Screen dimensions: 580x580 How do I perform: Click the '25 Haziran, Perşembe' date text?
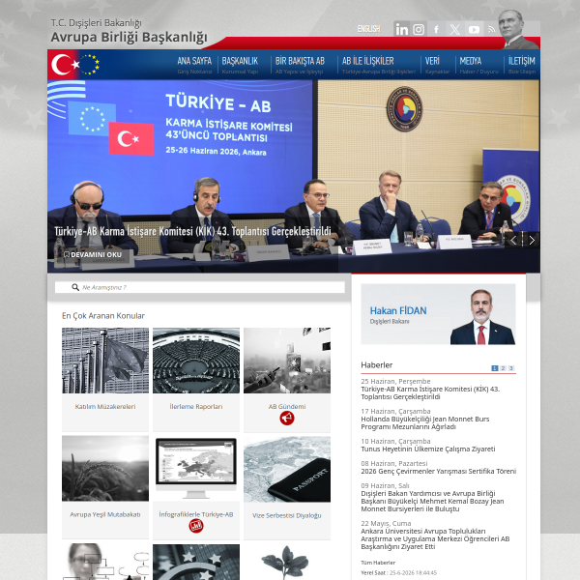click(395, 382)
